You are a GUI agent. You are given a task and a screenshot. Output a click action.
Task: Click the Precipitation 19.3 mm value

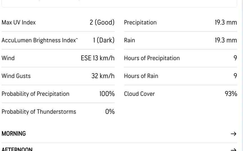(226, 22)
